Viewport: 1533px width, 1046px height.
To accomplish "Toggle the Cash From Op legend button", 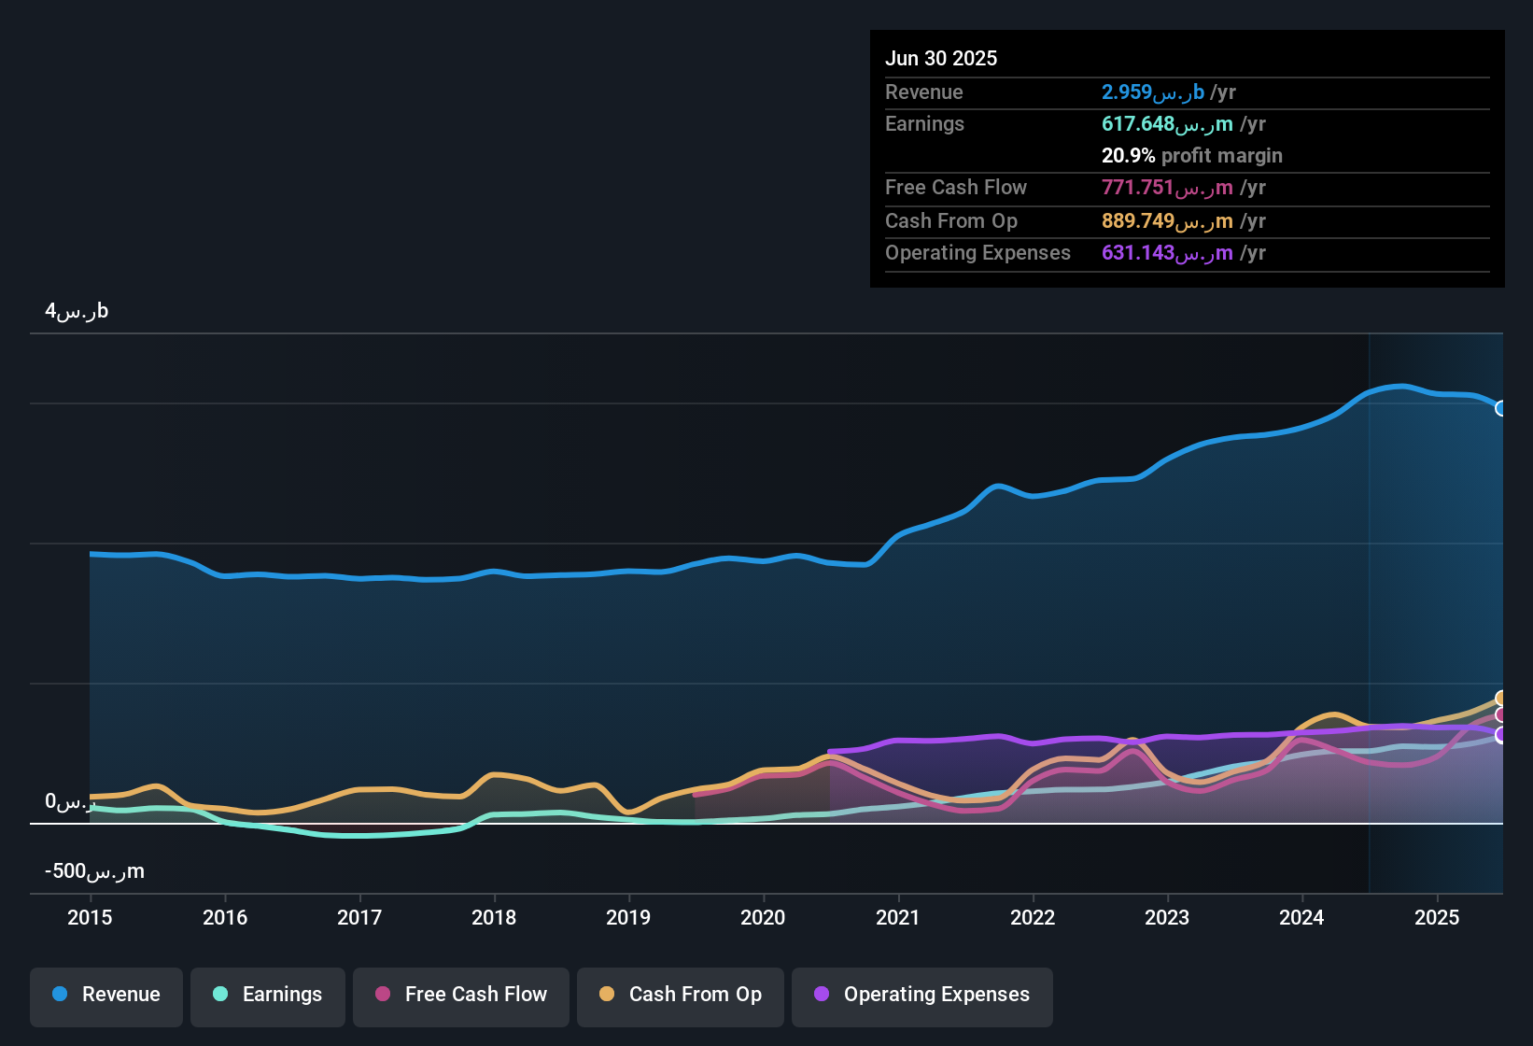I will point(681,996).
